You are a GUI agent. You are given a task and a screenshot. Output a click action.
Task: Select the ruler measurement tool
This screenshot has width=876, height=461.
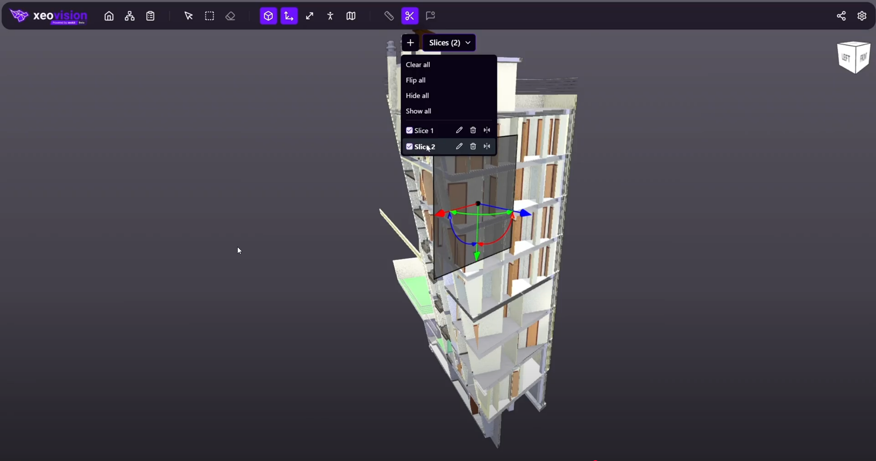[389, 16]
